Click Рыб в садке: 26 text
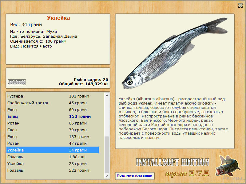246x184 pixels. [x=91, y=79]
